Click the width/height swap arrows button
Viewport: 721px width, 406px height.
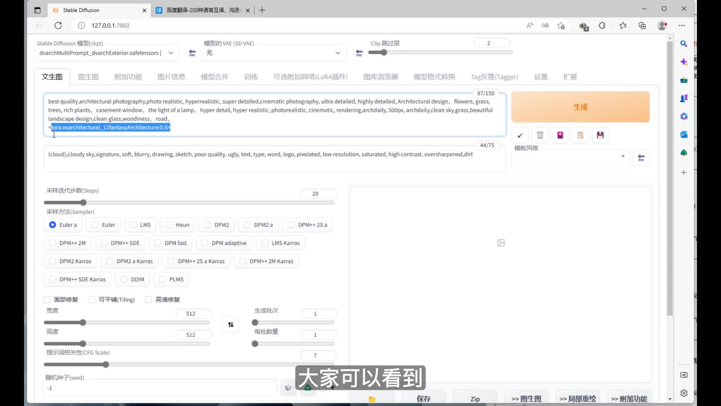[231, 324]
